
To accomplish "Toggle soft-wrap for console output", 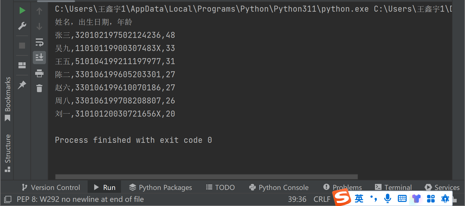I will (39, 42).
